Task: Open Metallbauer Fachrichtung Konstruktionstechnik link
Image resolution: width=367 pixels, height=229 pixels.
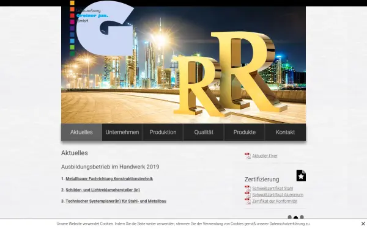Action: tap(109, 179)
